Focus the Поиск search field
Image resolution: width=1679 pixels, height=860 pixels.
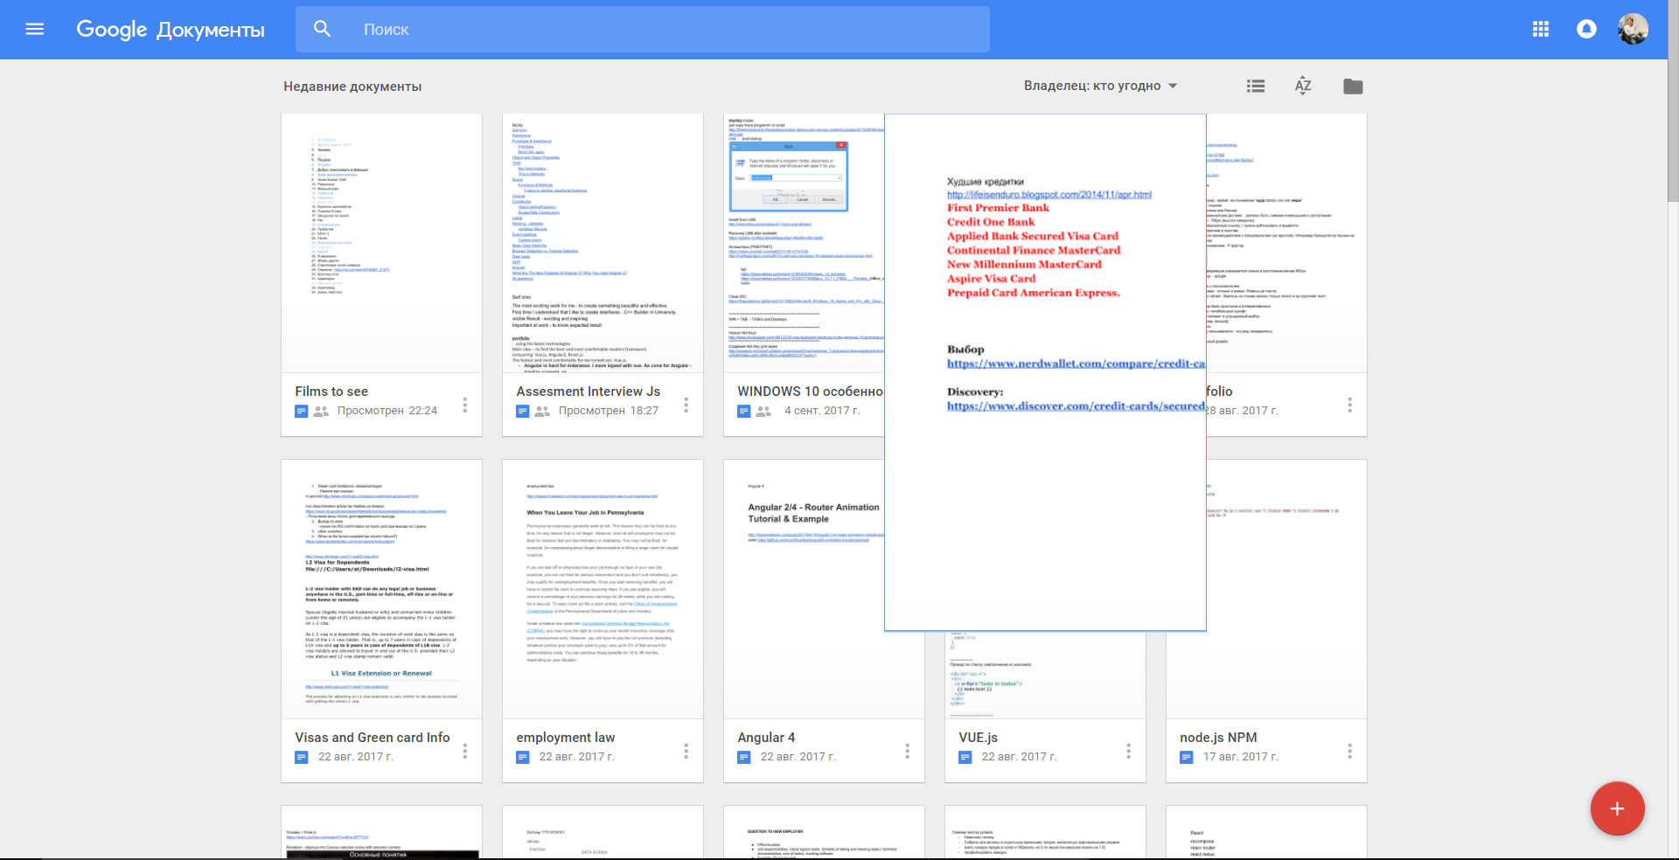[x=643, y=29]
